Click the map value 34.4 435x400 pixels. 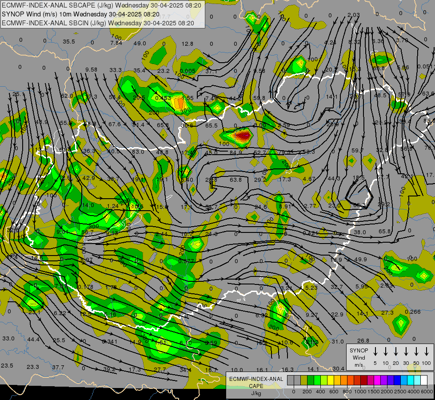click(185, 370)
